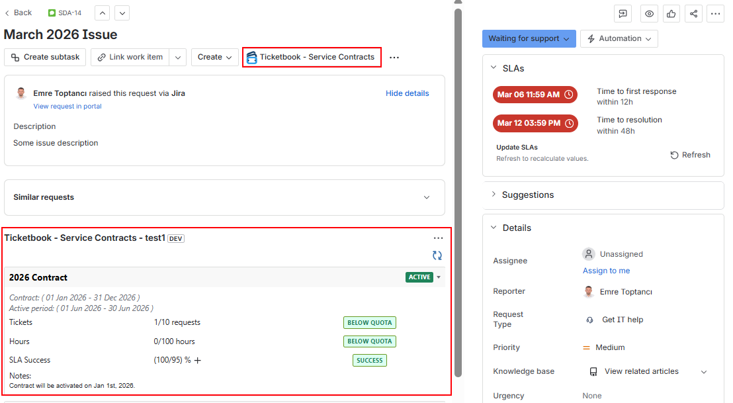Toggle watching with the eye icon

[x=650, y=13]
